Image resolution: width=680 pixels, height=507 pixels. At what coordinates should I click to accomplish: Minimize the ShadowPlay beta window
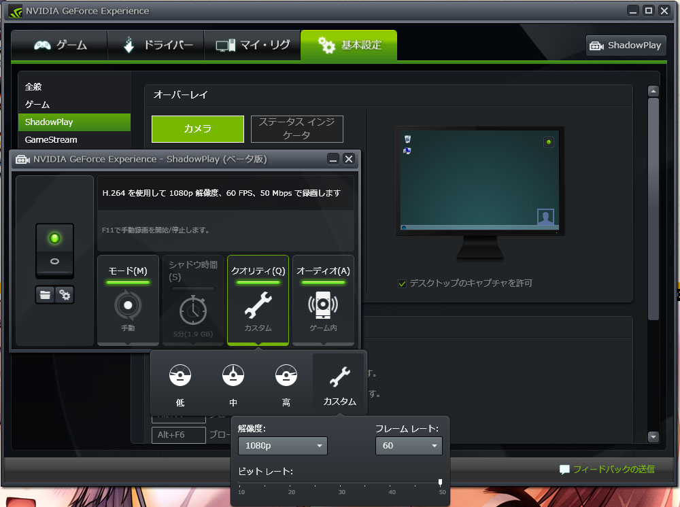click(333, 159)
